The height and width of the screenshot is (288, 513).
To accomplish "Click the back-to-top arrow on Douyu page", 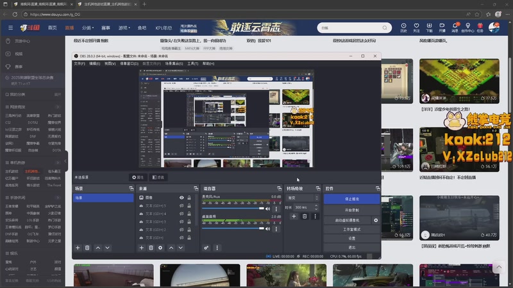I will [499, 267].
